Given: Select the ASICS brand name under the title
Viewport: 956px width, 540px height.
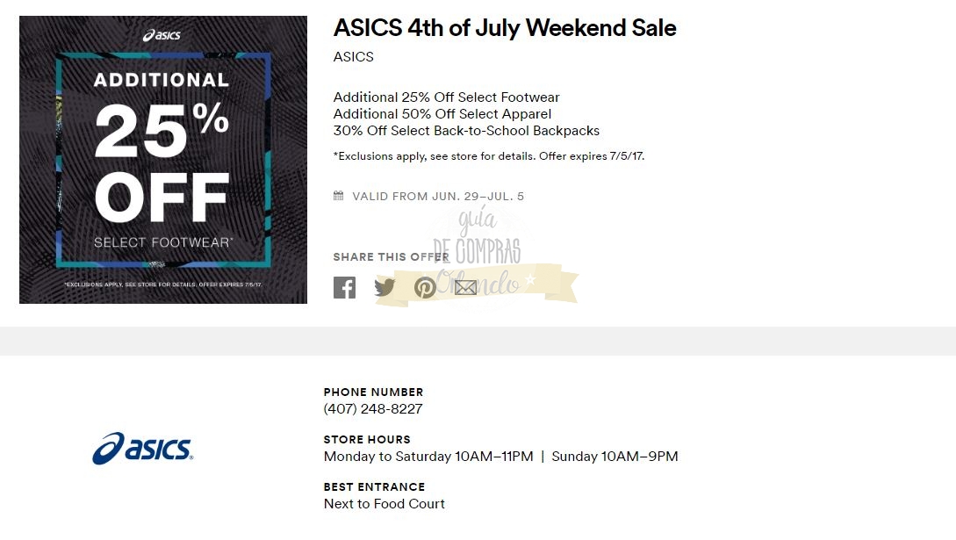Looking at the screenshot, I should click(x=354, y=57).
